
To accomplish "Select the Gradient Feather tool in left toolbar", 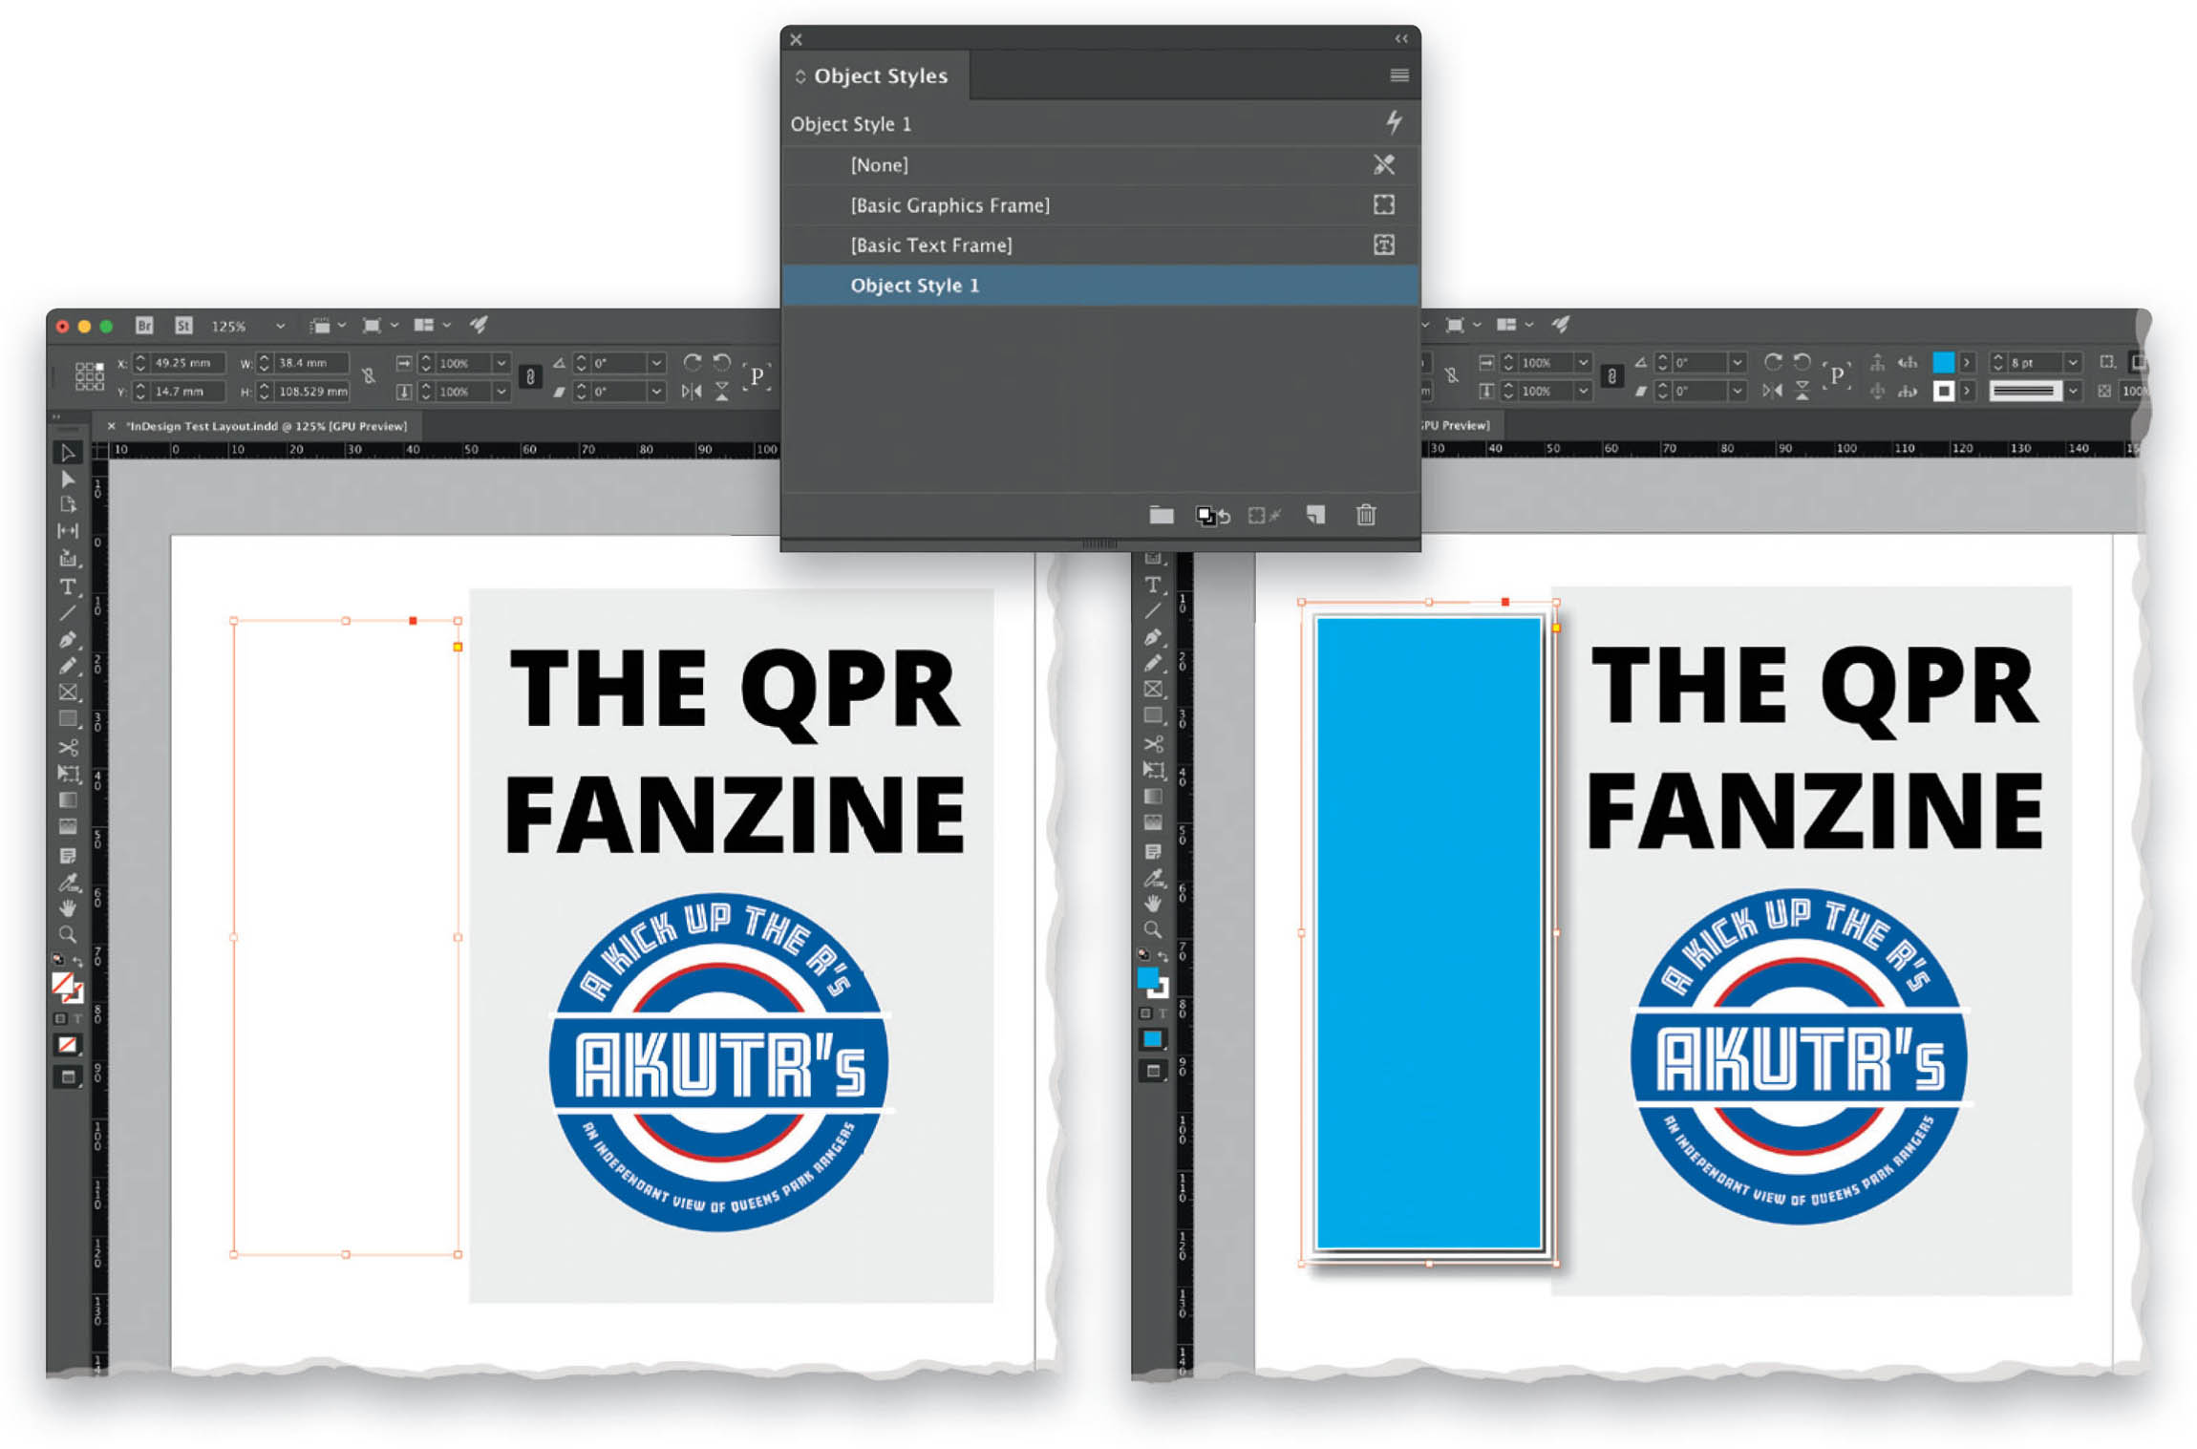I will (68, 826).
